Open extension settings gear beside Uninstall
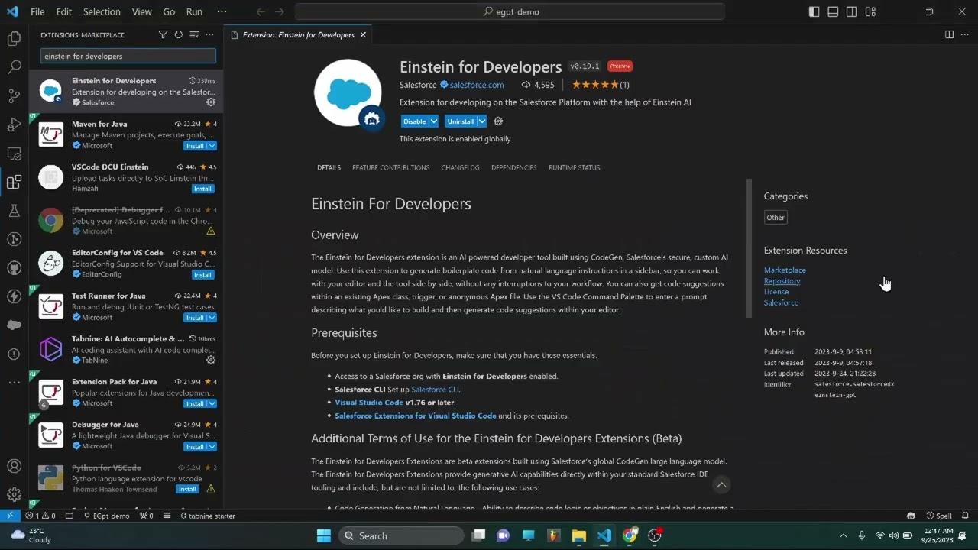This screenshot has width=978, height=550. click(x=498, y=121)
